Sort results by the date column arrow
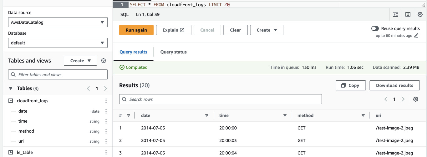Image resolution: width=427 pixels, height=157 pixels. pos(207,115)
